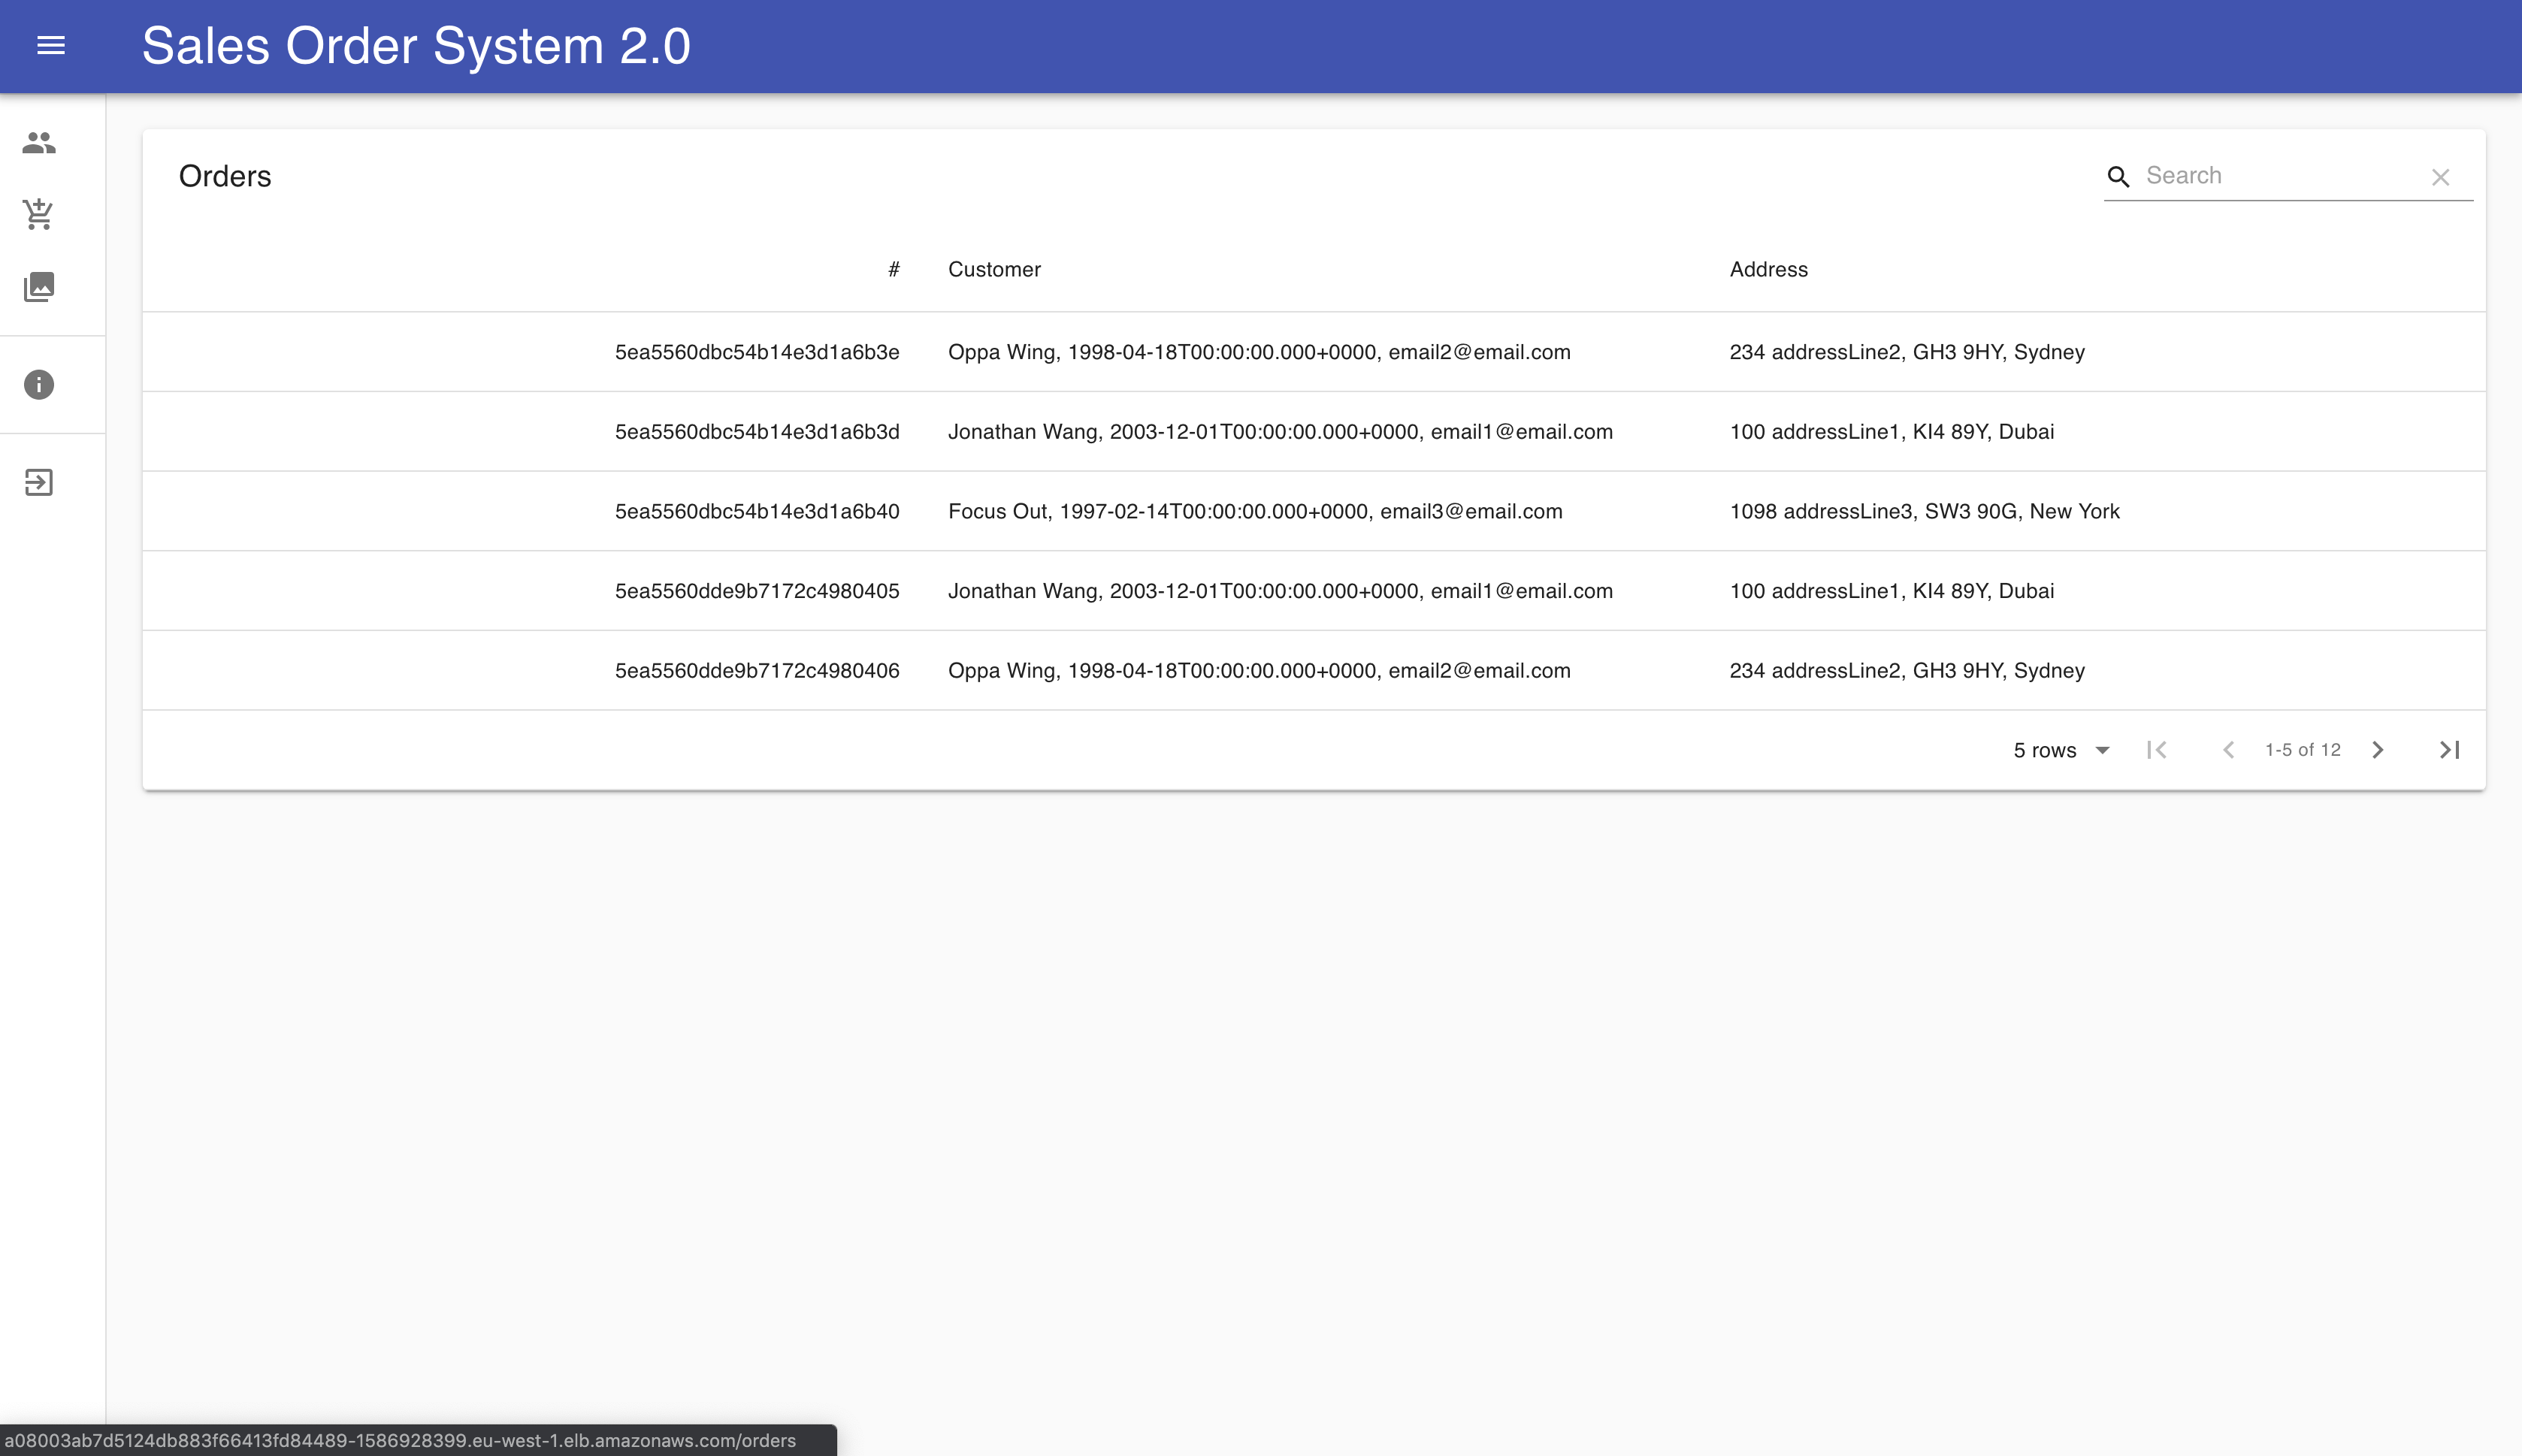
Task: Jump to first page of orders
Action: [x=2157, y=750]
